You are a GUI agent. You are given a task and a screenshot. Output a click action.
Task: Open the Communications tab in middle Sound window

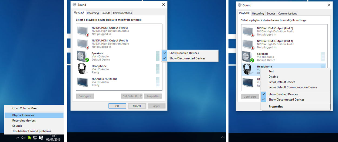pos(122,13)
